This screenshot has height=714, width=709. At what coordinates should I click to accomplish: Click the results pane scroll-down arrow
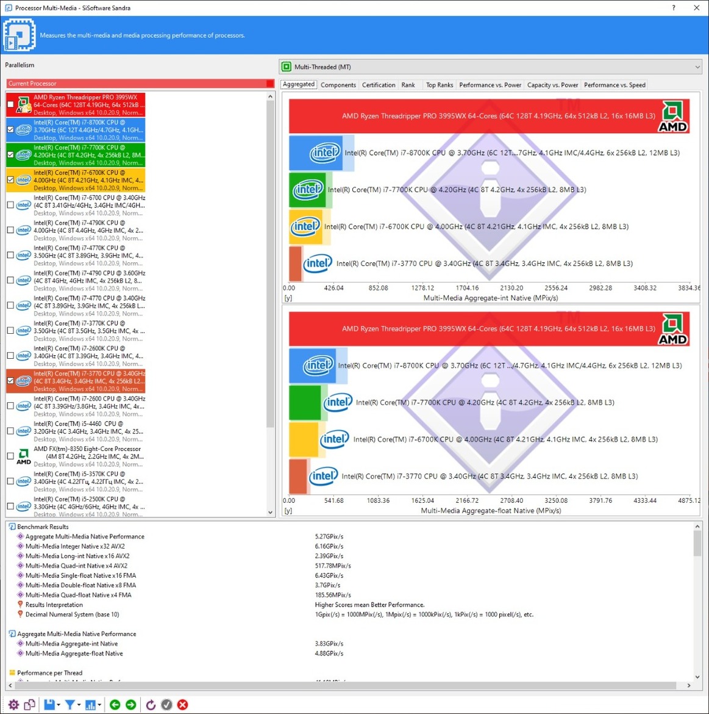[697, 677]
